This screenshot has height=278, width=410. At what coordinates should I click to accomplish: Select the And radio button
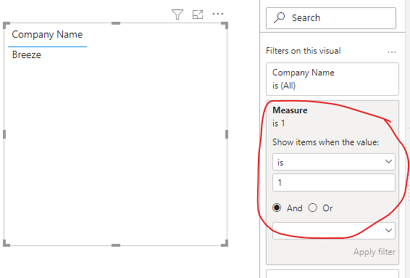(277, 208)
